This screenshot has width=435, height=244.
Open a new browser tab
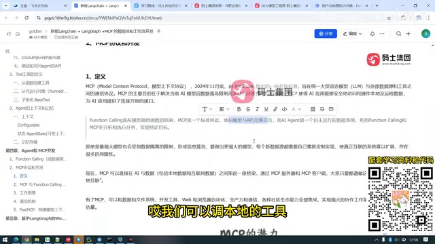click(x=377, y=6)
